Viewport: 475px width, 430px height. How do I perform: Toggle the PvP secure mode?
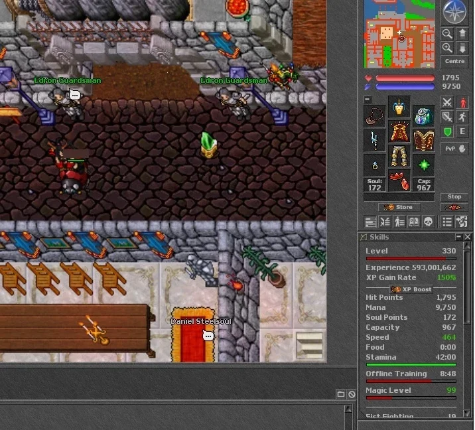(454, 149)
